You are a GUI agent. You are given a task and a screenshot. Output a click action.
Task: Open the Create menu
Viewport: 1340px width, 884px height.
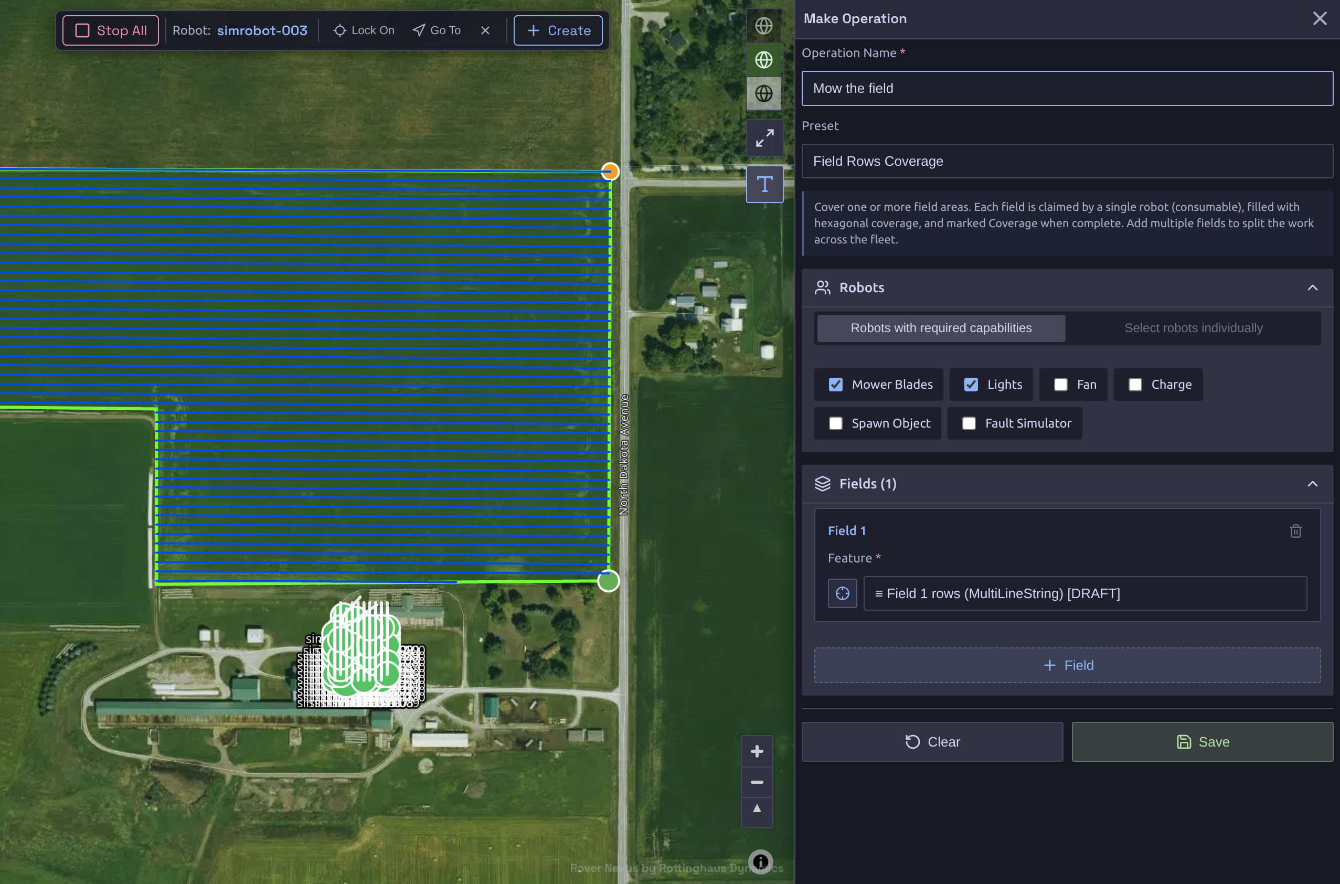point(558,30)
